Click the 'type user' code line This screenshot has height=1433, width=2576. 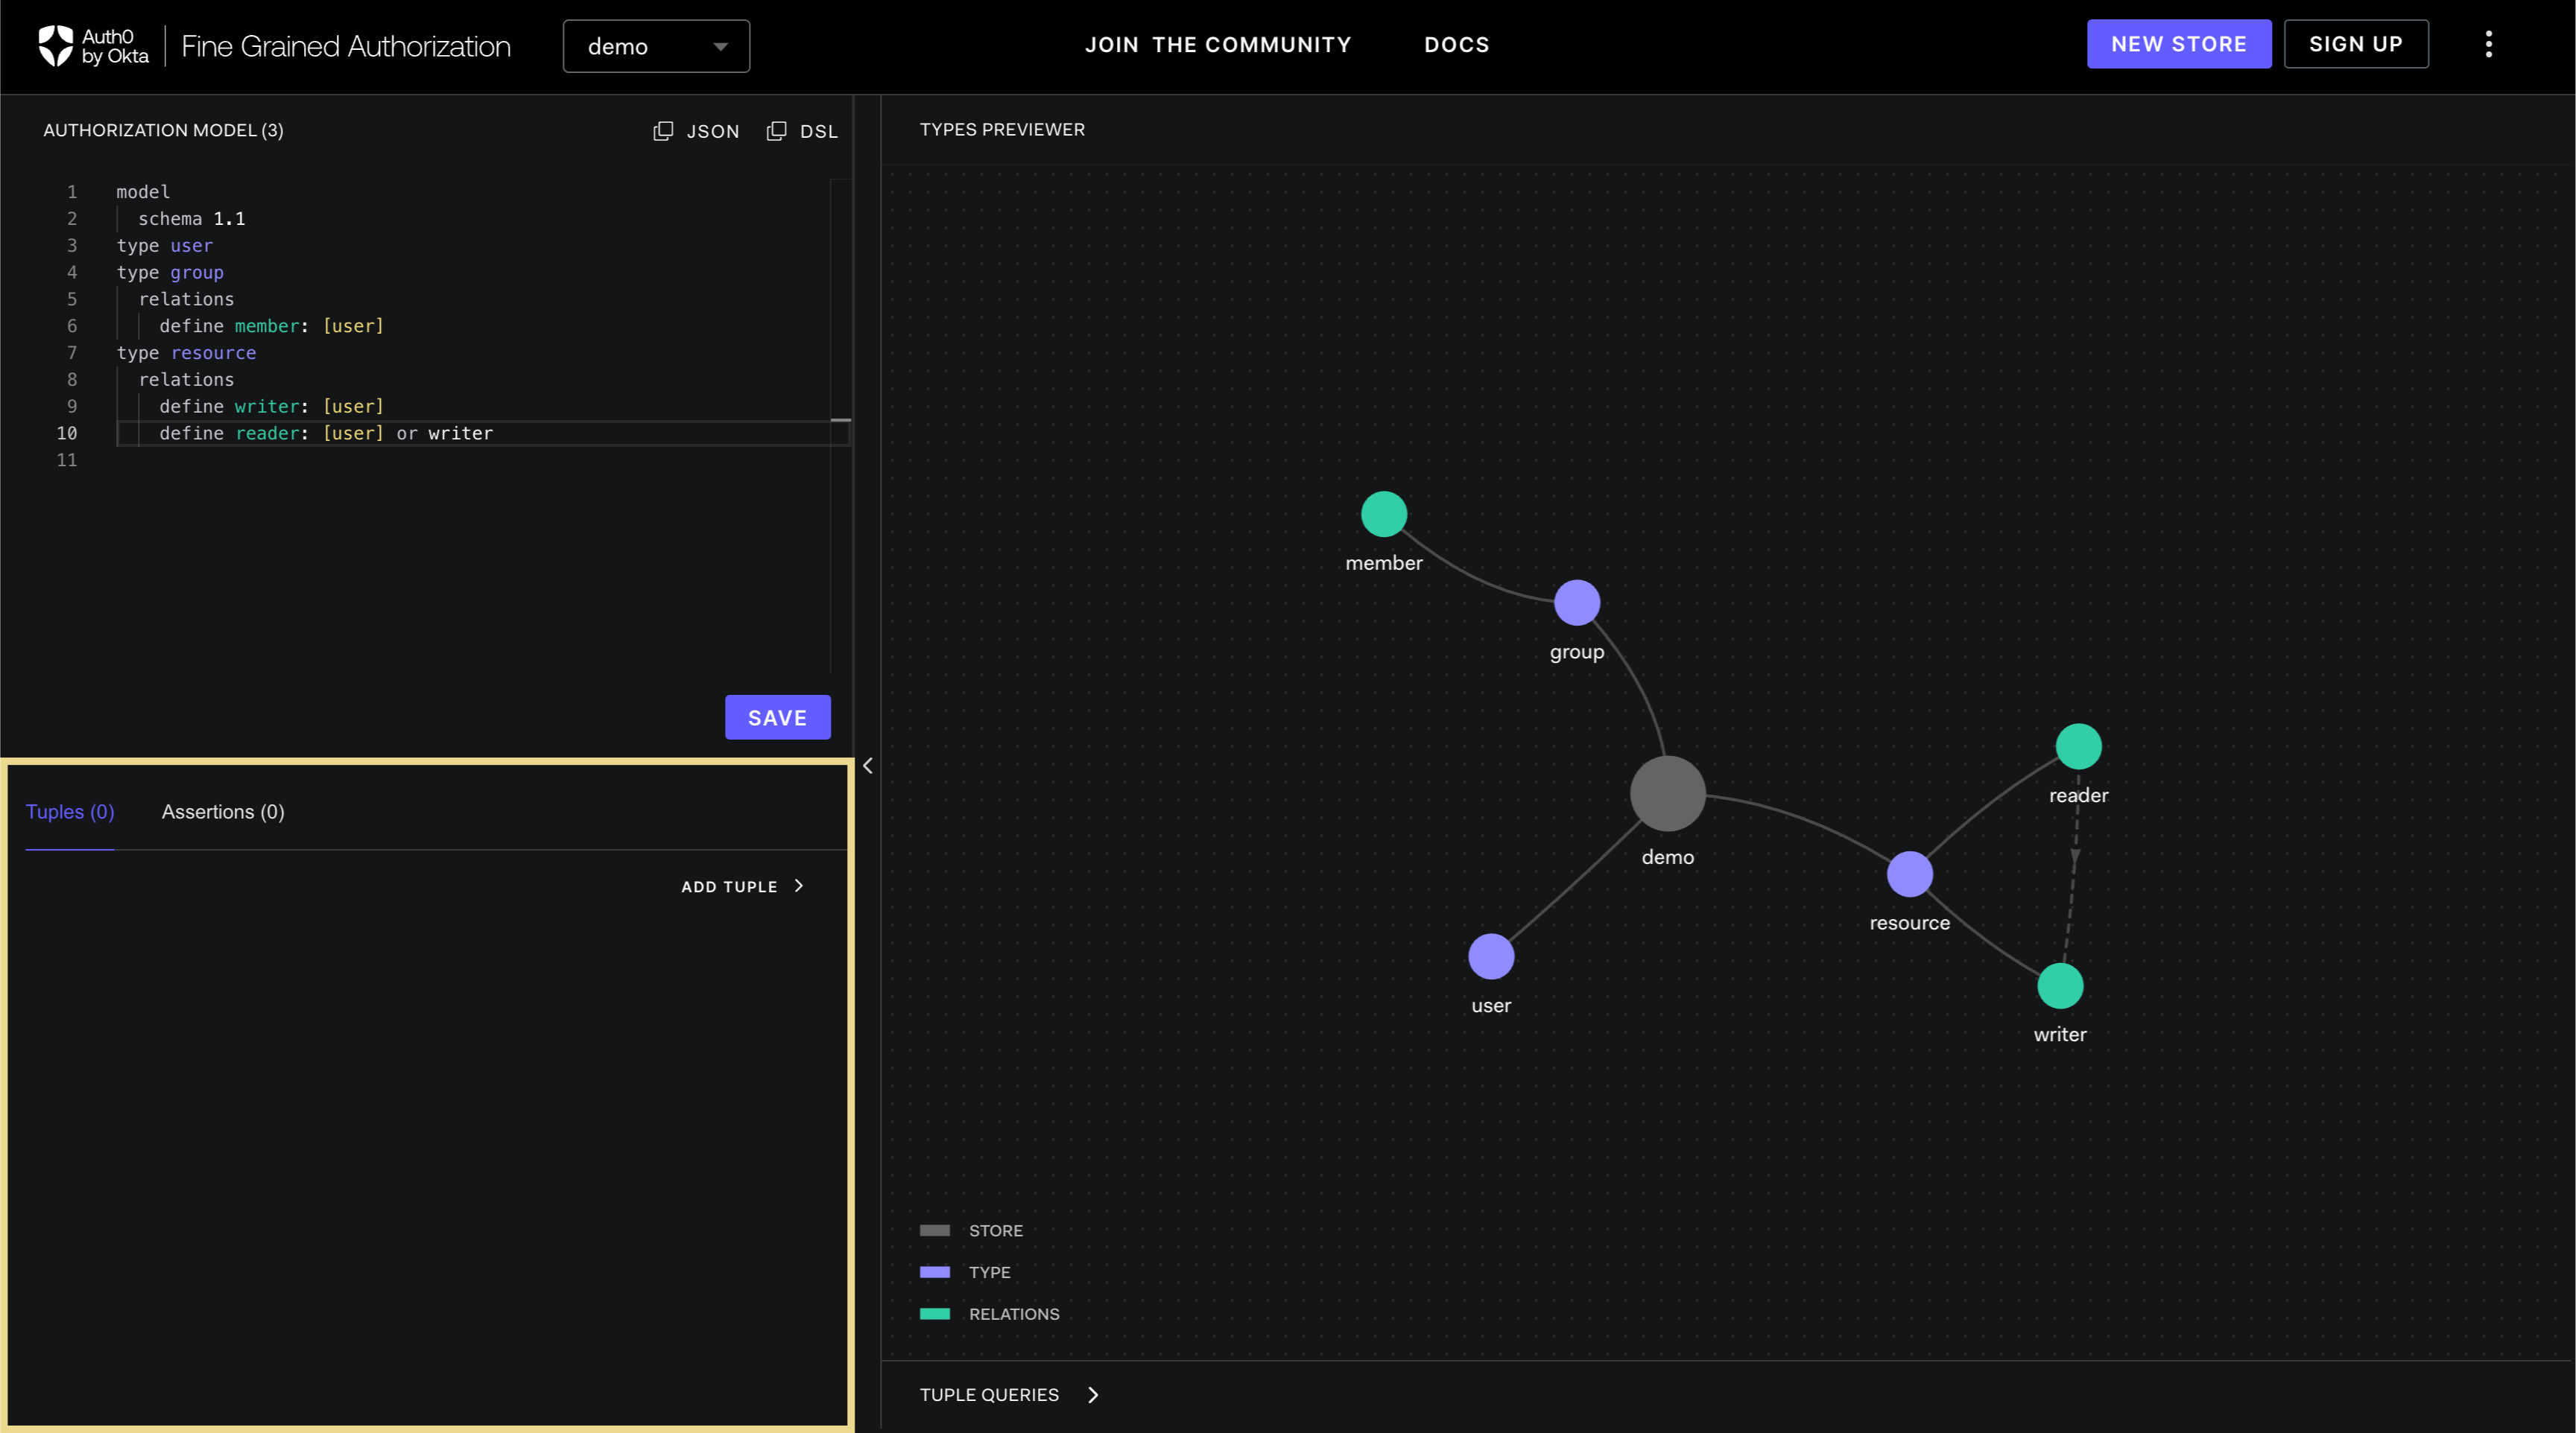tap(164, 245)
